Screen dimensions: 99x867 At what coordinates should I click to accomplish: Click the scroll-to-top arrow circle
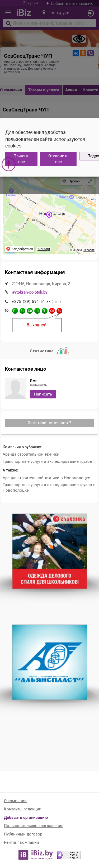click(9, 164)
